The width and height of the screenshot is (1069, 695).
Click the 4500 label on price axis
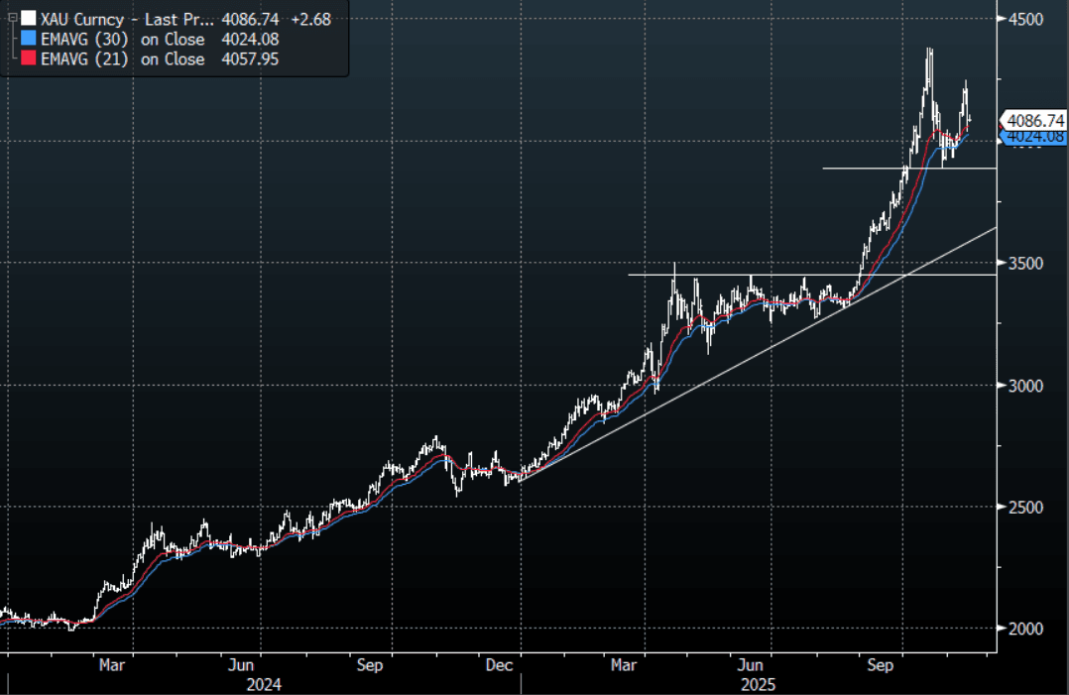pyautogui.click(x=1029, y=20)
